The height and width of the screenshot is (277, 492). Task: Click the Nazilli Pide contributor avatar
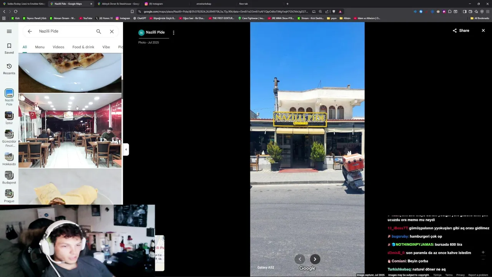coord(141,33)
